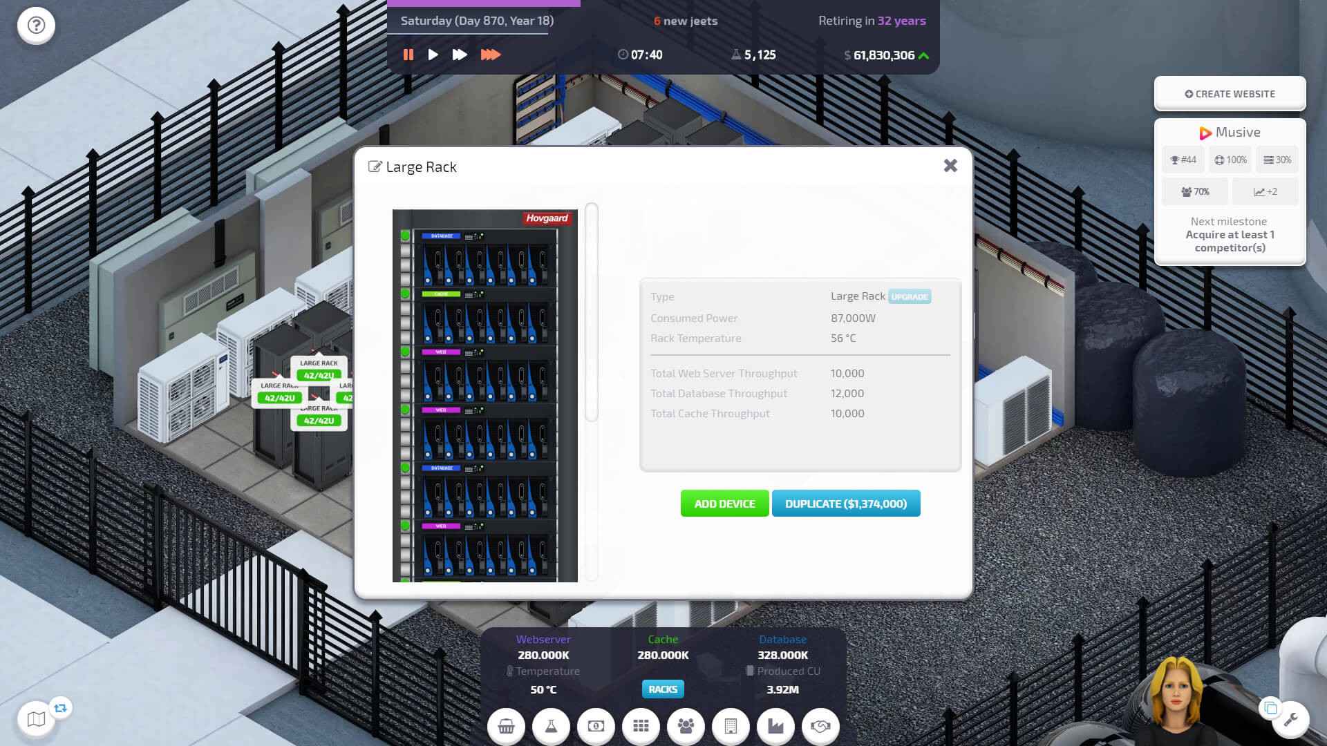The width and height of the screenshot is (1327, 746).
Task: Pause the game time
Action: click(x=408, y=55)
